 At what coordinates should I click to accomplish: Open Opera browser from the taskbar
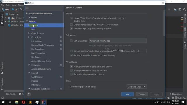tap(24, 102)
